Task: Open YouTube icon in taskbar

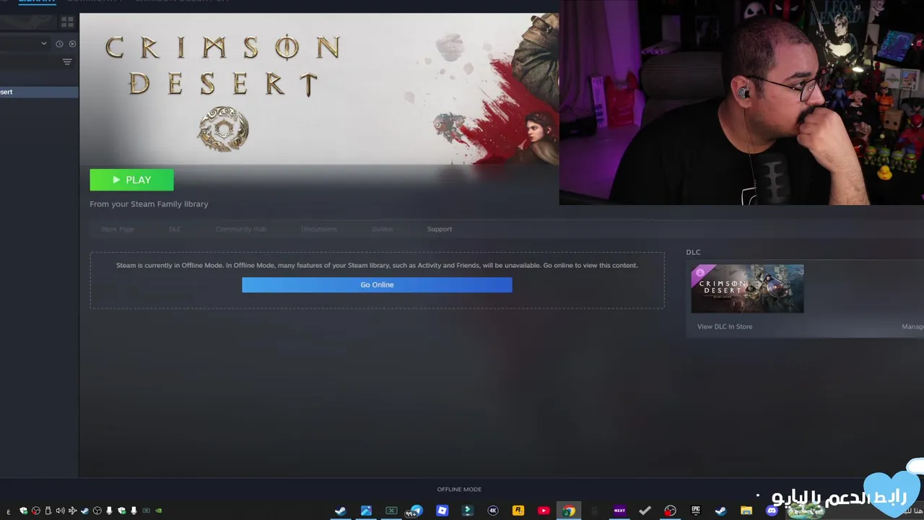Action: tap(544, 511)
